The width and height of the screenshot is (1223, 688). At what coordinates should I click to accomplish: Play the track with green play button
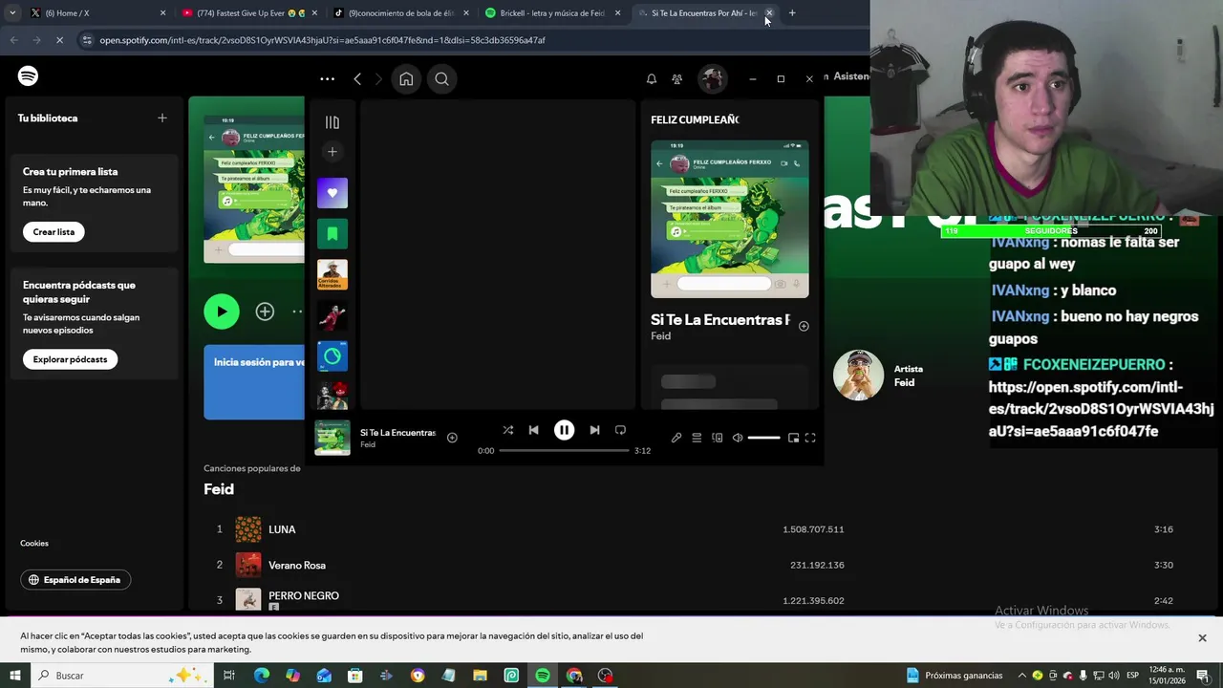pyautogui.click(x=222, y=312)
